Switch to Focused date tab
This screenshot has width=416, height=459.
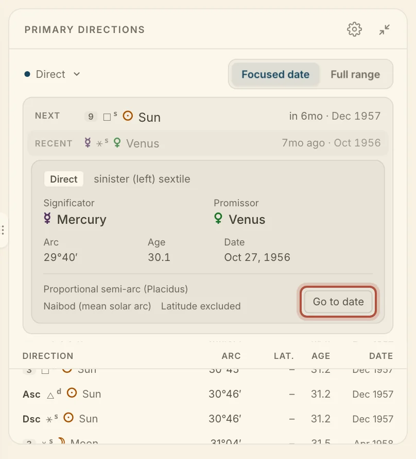pos(275,74)
